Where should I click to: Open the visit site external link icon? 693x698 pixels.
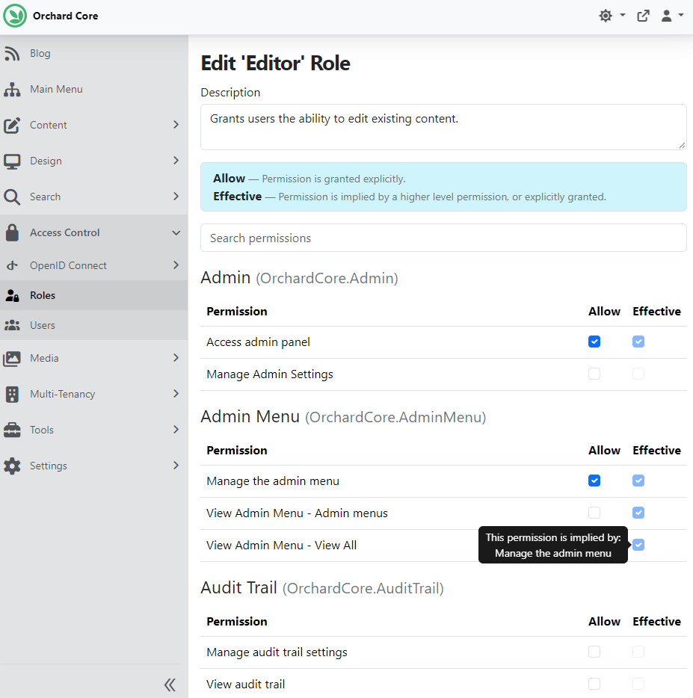(643, 16)
